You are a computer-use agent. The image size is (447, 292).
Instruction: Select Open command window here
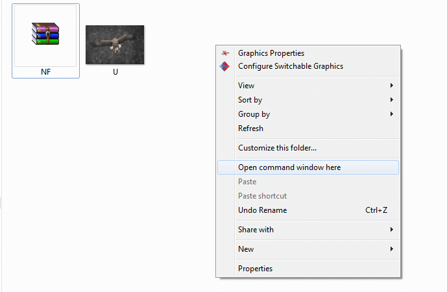click(308, 167)
